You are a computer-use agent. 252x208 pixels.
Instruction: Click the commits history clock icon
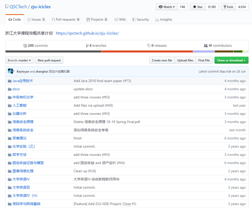pyautogui.click(x=25, y=46)
